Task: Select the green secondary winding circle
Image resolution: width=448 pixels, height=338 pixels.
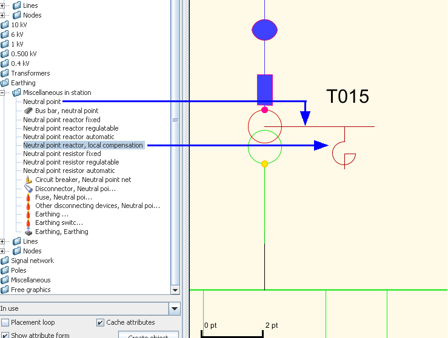Action: [x=265, y=147]
